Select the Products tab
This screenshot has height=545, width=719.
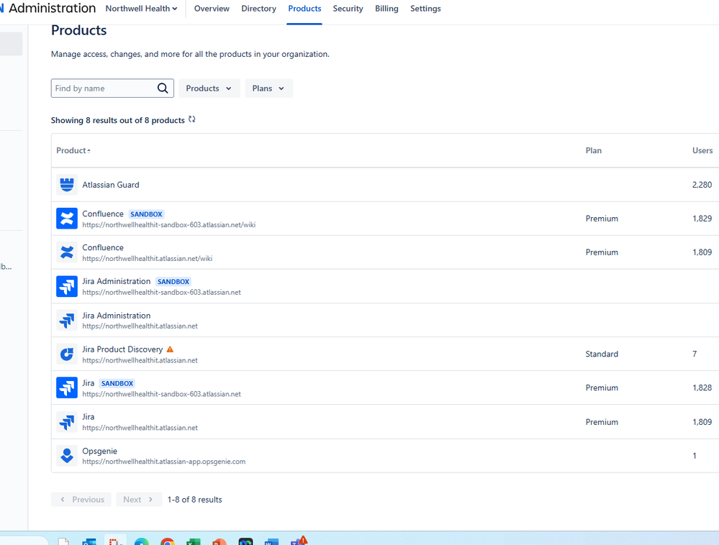pyautogui.click(x=304, y=9)
